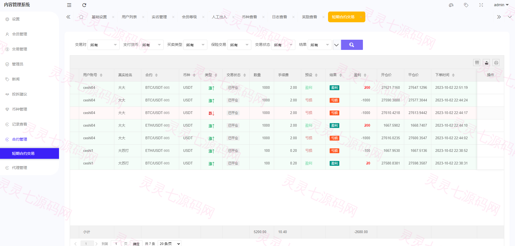Print the table icon
The width and height of the screenshot is (515, 246).
[496, 63]
